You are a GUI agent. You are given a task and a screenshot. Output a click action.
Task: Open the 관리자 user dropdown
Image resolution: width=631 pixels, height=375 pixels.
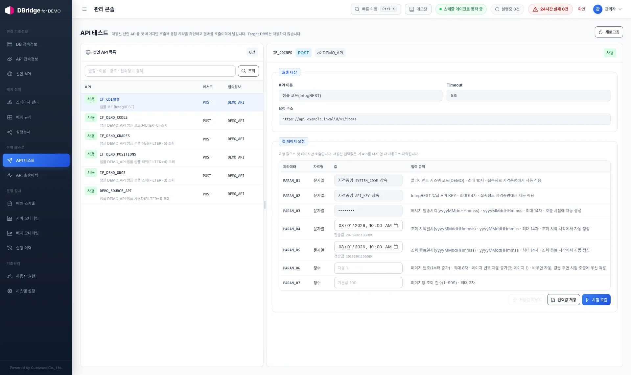point(607,9)
